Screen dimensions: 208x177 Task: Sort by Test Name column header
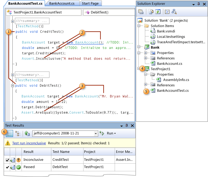coord(67,152)
